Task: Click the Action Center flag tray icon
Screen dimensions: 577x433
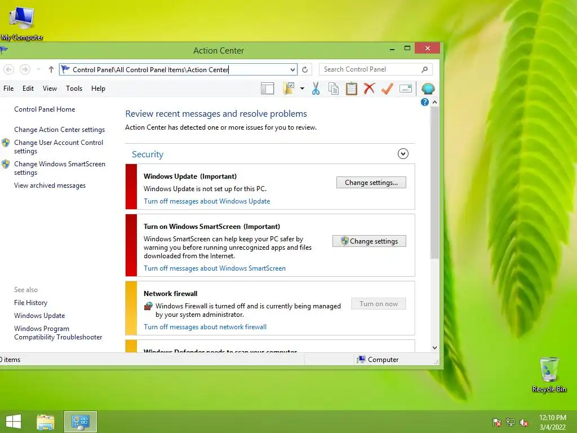Action: 496,422
